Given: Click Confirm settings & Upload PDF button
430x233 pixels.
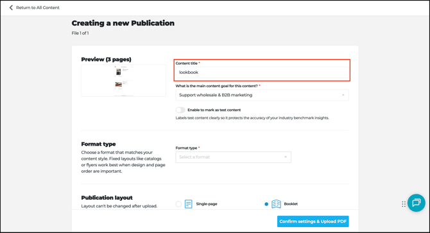Looking at the screenshot, I should point(313,221).
